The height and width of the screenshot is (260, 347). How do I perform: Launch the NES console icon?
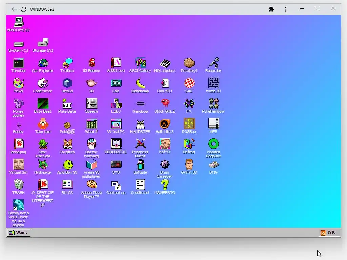213,124
